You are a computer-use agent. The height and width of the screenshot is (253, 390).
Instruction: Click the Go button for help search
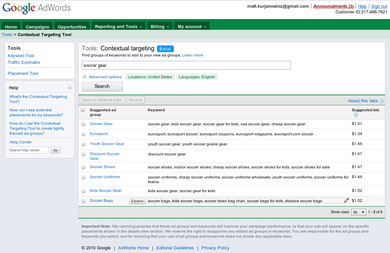(x=55, y=150)
